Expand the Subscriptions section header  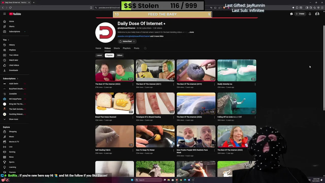(10, 79)
